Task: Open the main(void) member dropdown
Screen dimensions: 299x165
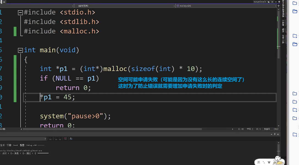Action: pyautogui.click(x=226, y=6)
